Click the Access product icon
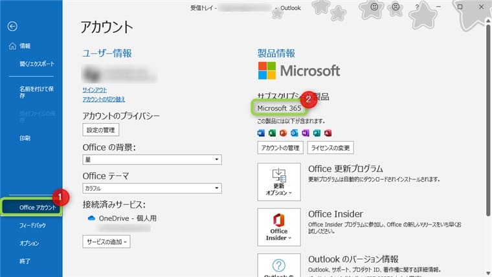This screenshot has height=277, width=492. click(328, 133)
